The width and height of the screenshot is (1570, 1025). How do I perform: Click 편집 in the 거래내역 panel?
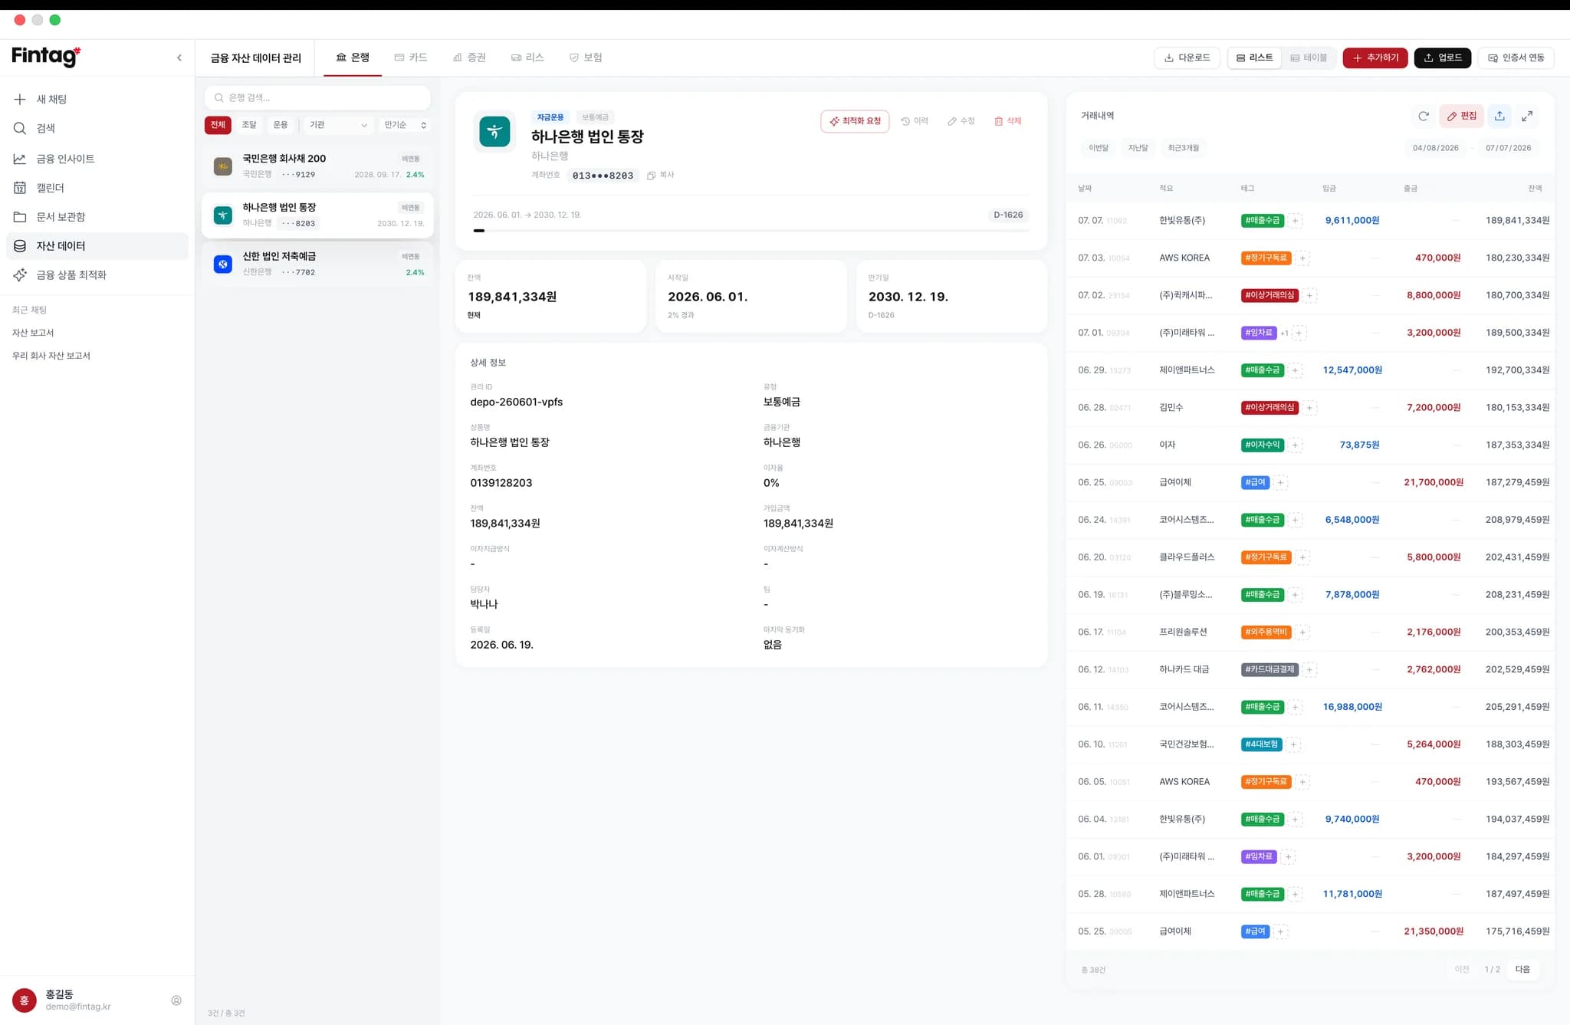pos(1461,117)
